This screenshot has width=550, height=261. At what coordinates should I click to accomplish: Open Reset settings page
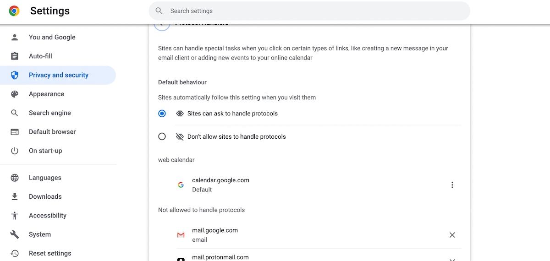click(50, 253)
